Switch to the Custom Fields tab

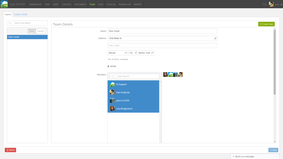(20, 14)
